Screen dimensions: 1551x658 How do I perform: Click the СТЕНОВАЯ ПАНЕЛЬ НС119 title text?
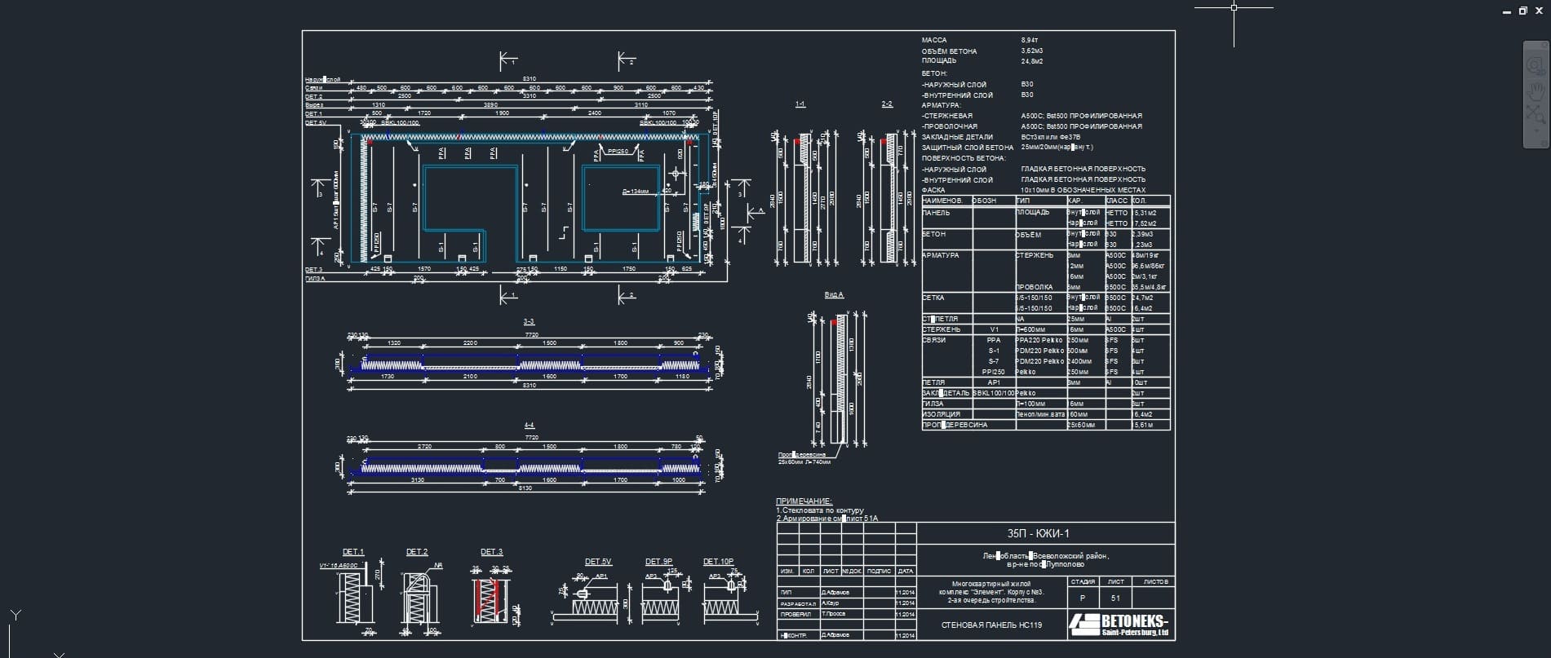(x=991, y=625)
